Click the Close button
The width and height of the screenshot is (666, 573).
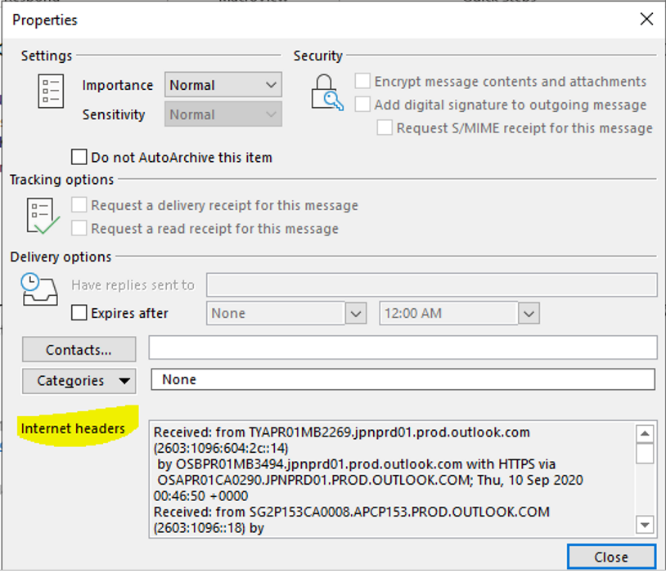pyautogui.click(x=610, y=557)
